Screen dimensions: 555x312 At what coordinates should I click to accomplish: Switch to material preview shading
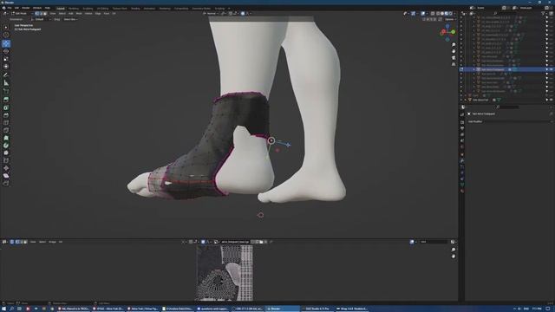pos(446,14)
